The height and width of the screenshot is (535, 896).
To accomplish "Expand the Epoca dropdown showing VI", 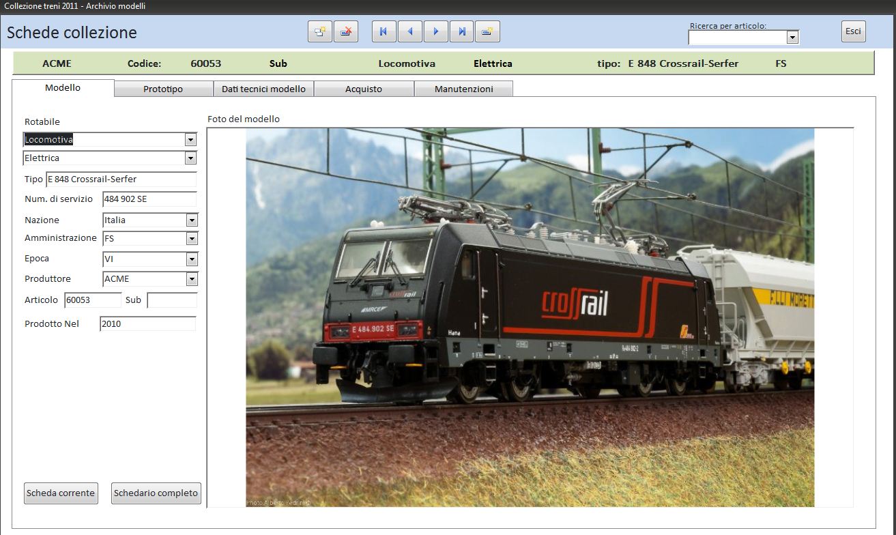I will coord(192,259).
